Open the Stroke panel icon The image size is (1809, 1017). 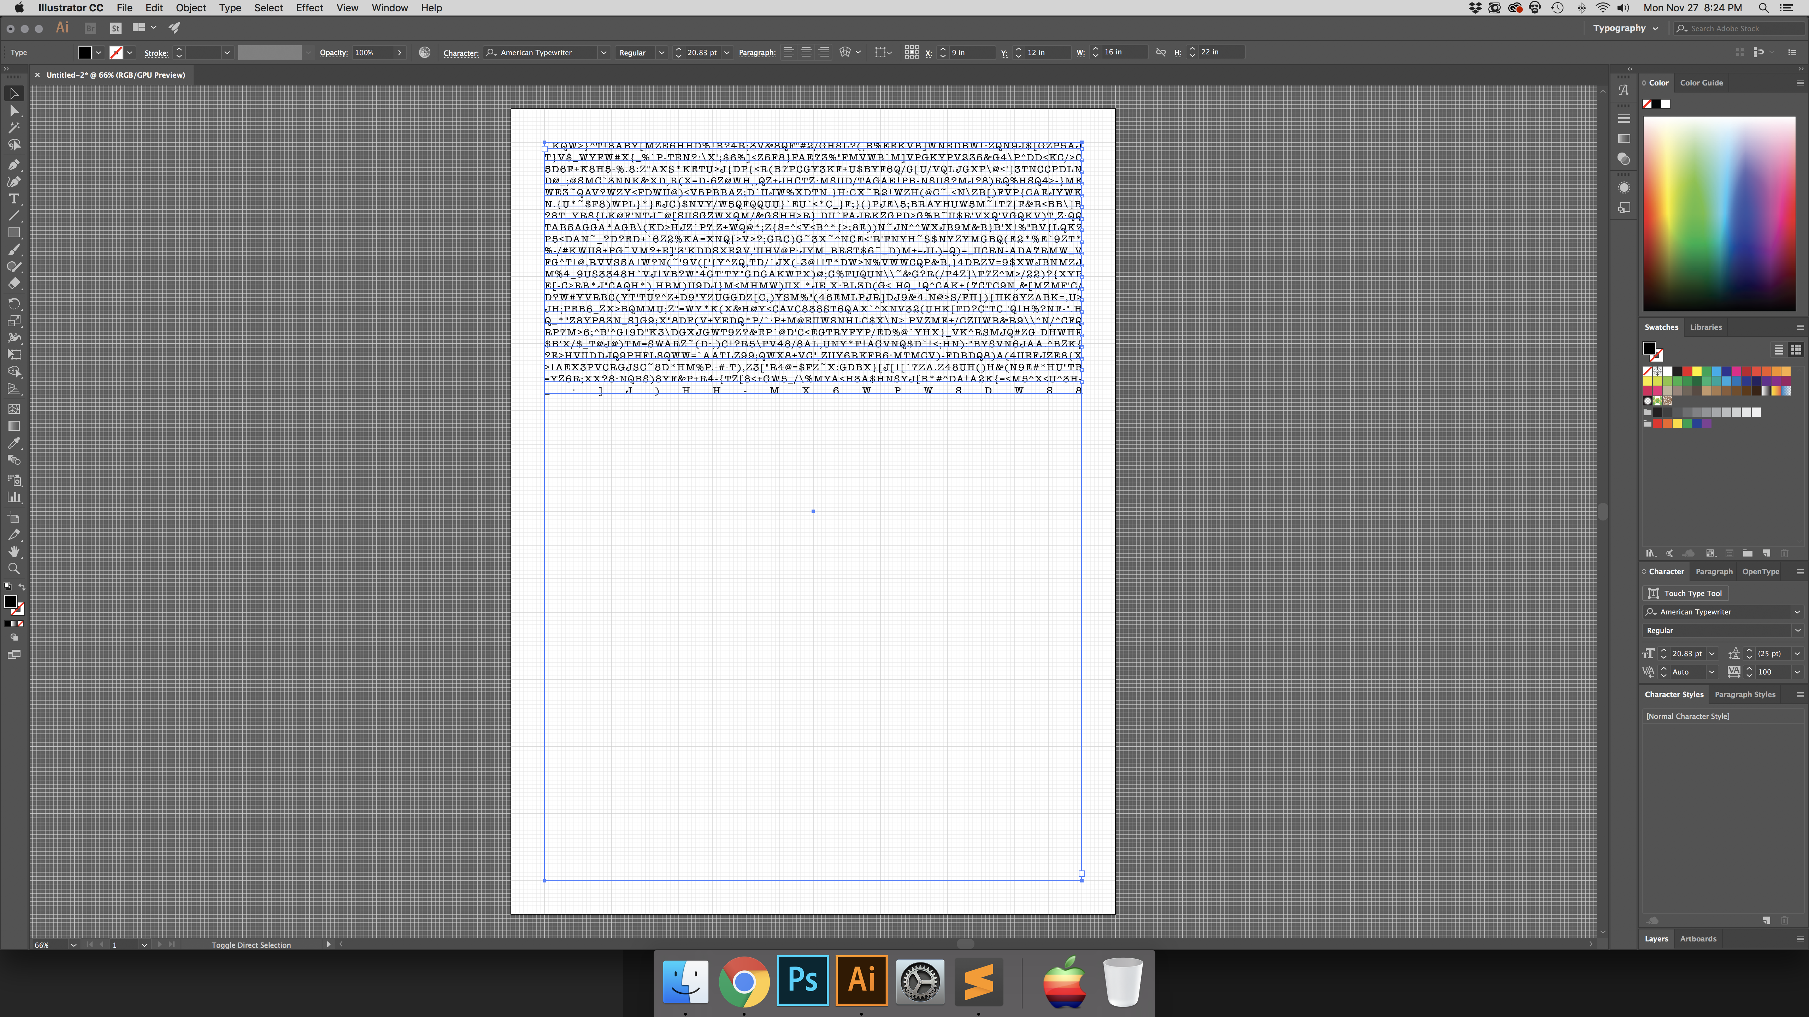[1624, 119]
